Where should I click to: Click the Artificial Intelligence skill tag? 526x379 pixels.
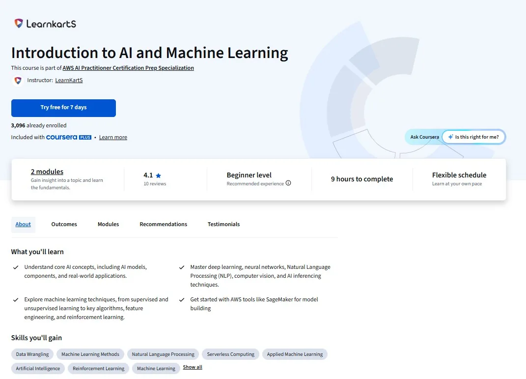(x=38, y=368)
